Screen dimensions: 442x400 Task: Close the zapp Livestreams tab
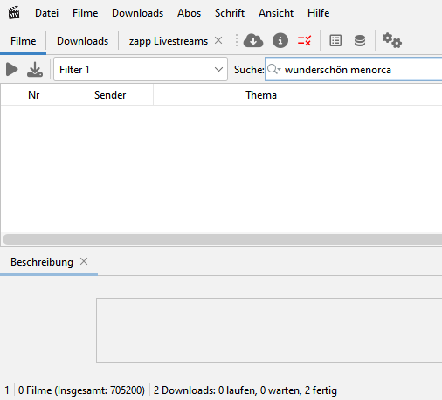218,40
